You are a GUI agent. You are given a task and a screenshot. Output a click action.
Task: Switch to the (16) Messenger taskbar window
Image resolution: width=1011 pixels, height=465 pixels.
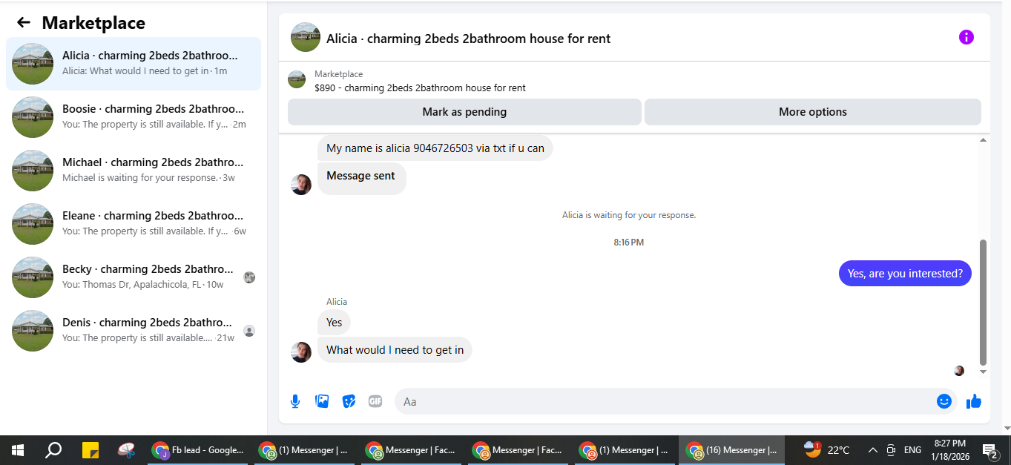point(731,450)
